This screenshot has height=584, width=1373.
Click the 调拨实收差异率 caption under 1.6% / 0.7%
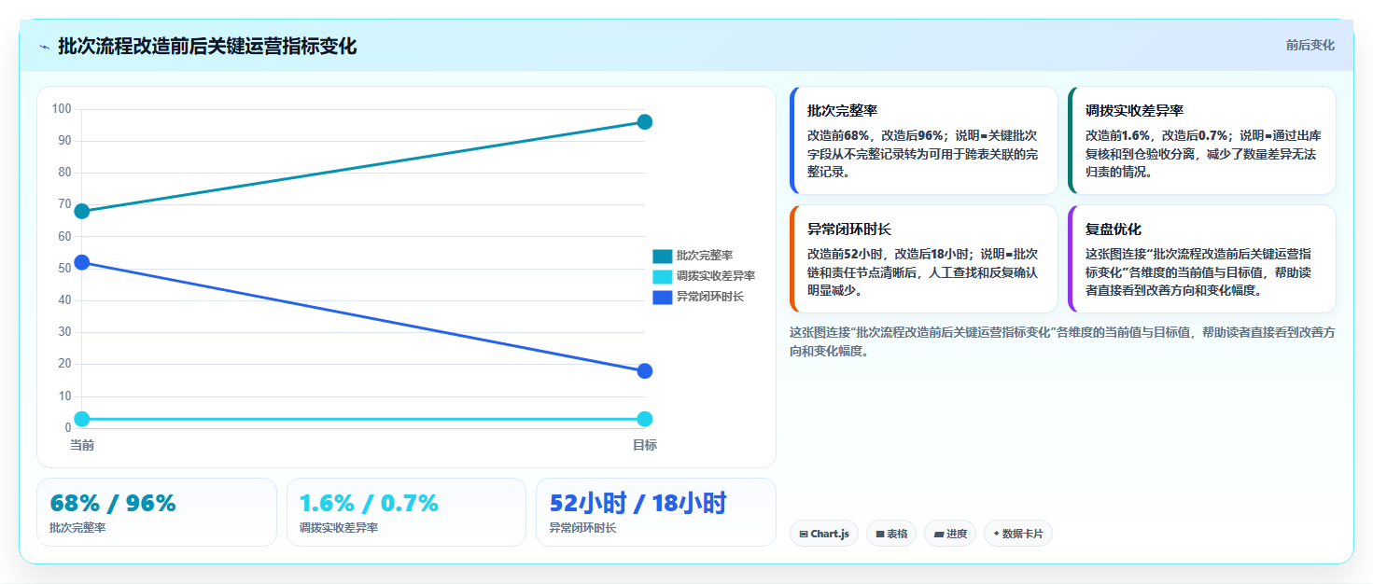point(339,528)
